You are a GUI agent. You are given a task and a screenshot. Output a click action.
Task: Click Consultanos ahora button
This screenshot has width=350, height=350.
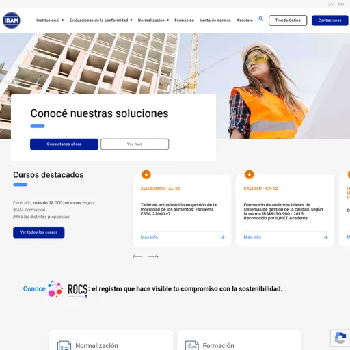[x=64, y=144]
